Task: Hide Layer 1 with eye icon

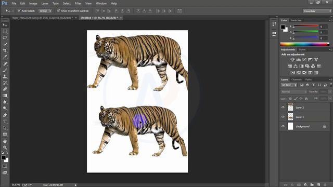Action: tap(283, 117)
